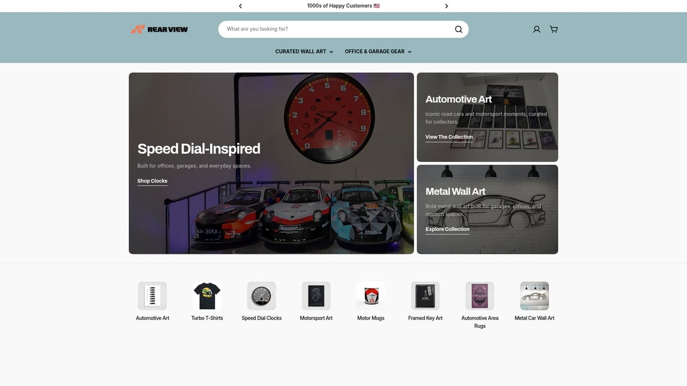
Task: Follow the Explore Collection link
Action: point(447,229)
